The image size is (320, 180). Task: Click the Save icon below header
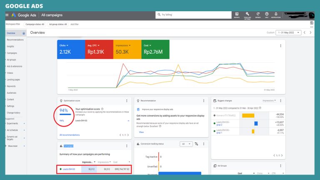pyautogui.click(x=312, y=24)
